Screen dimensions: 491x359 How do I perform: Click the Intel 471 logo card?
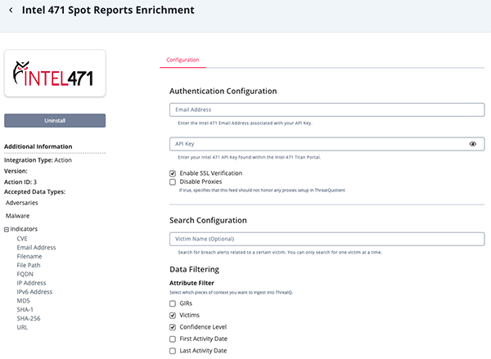pos(55,74)
